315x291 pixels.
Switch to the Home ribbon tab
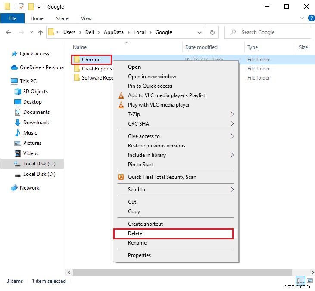(37, 18)
